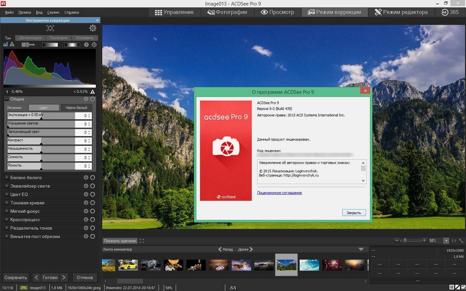The height and width of the screenshot is (291, 466).
Task: Select Чёрно-белый treatment
Action: [x=76, y=108]
